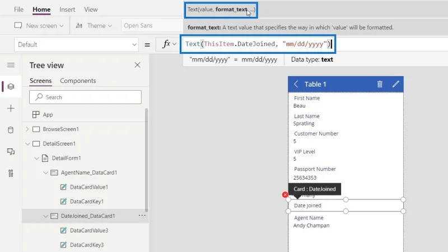This screenshot has height=252, width=448.
Task: Click the red error badge on DateJoined card
Action: [x=285, y=194]
